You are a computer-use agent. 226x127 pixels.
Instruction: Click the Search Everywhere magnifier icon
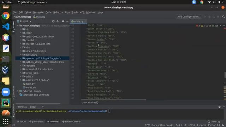(x=224, y=17)
